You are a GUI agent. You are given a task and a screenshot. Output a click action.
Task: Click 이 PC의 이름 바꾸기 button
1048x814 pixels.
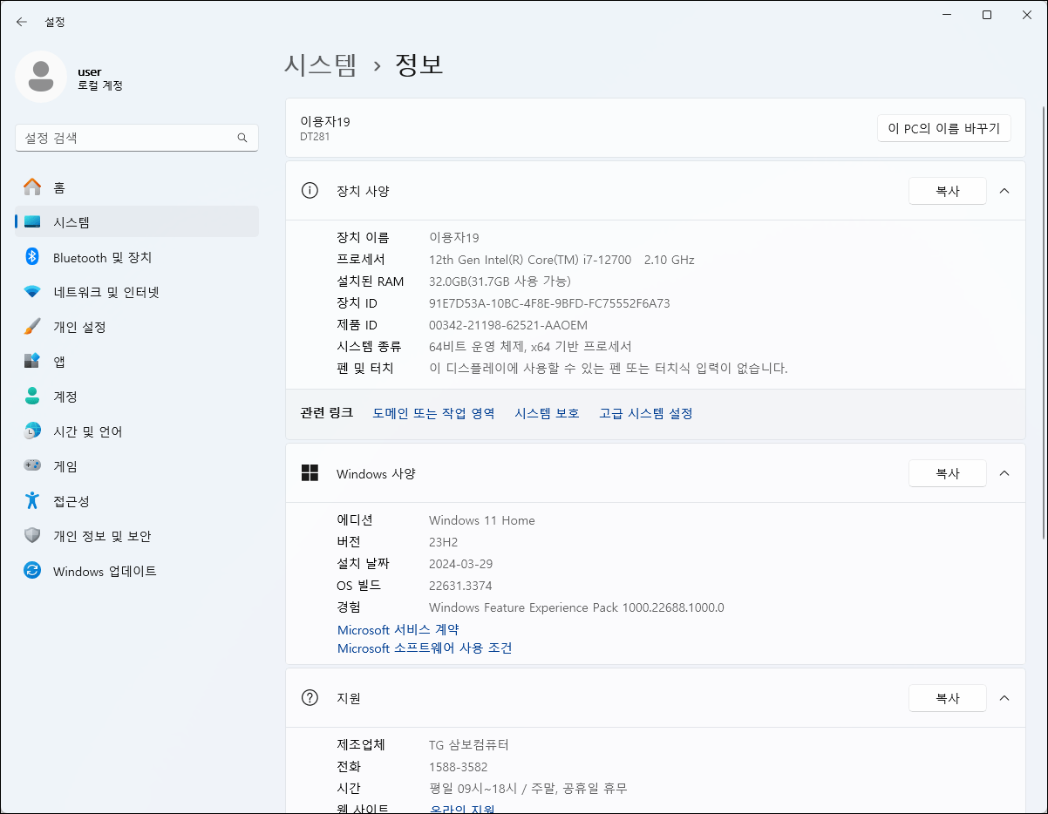coord(943,128)
